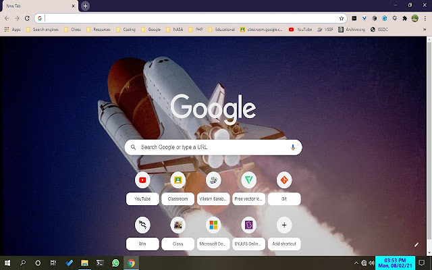432x270 pixels.
Task: Click the Search Google or type a URL box
Action: click(x=213, y=147)
